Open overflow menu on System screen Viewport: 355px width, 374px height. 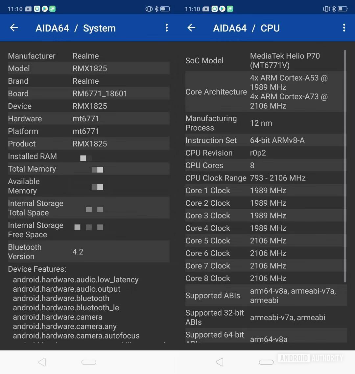[167, 28]
